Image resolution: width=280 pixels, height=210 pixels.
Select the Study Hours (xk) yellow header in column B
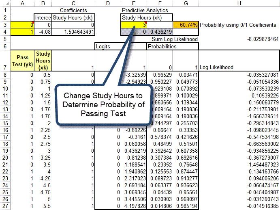click(x=43, y=61)
